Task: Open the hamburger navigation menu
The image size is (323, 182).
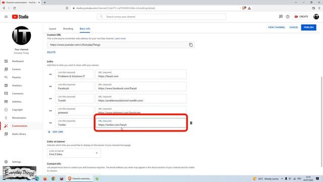Action: [x=6, y=17]
